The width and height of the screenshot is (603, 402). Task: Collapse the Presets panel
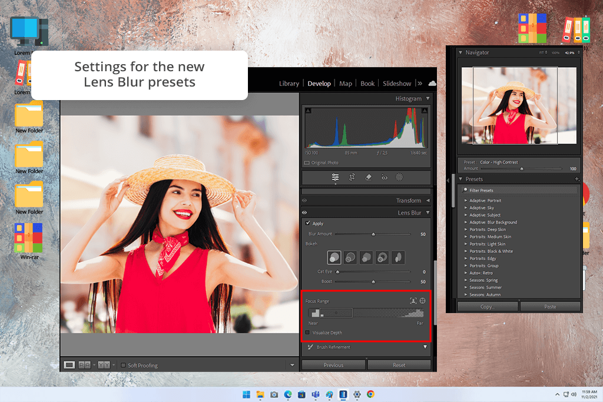(x=460, y=179)
